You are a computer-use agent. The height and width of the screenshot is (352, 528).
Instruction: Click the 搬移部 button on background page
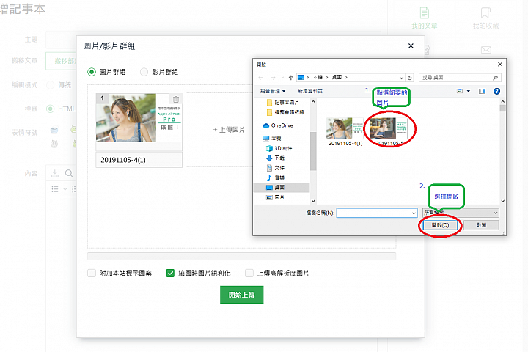point(62,61)
